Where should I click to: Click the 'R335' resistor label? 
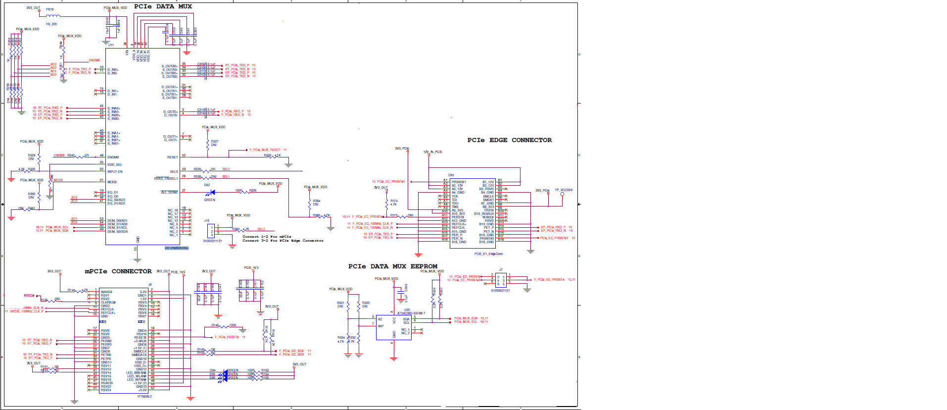[x=253, y=191]
